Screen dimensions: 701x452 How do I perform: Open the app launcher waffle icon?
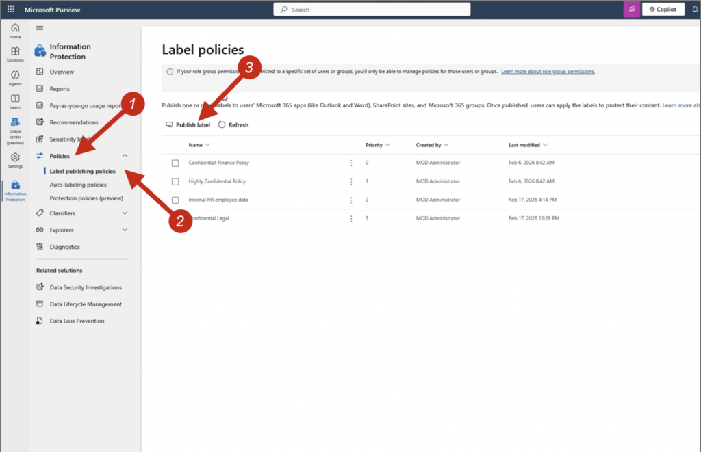(x=11, y=9)
